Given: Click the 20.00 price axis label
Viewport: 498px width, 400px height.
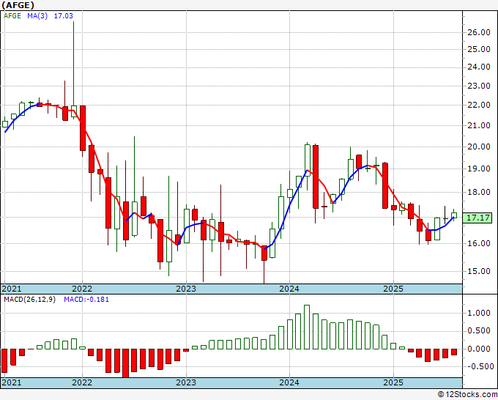Looking at the screenshot, I should coord(479,147).
